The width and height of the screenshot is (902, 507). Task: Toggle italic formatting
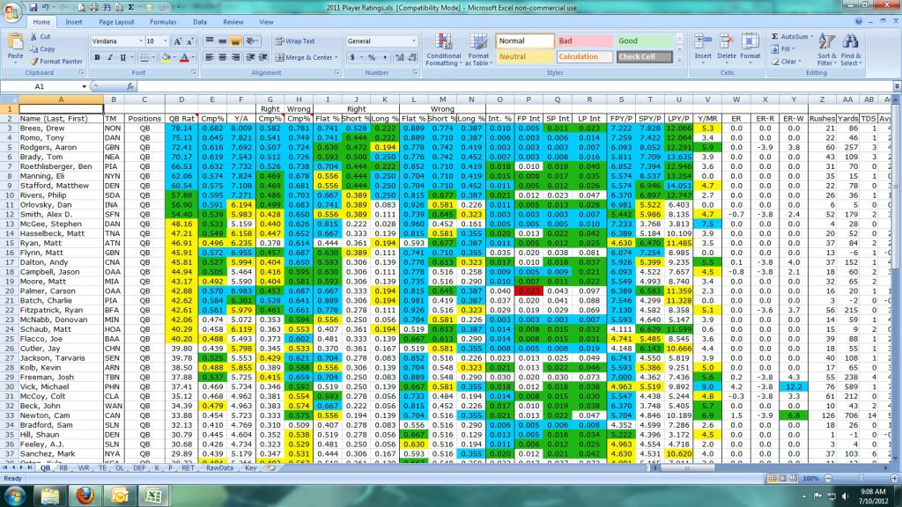(111, 57)
